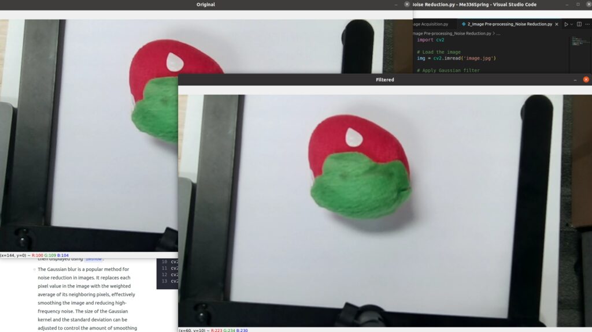Viewport: 592px width, 332px height.
Task: Open the editor More Actions ellipsis menu
Action: [587, 24]
